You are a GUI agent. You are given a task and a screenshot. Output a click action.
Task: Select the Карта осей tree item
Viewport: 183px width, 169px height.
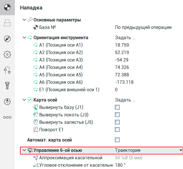pos(45,100)
